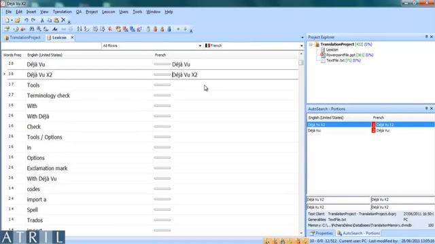The width and height of the screenshot is (435, 244).
Task: Switch to the TranslationProject tab
Action: pyautogui.click(x=22, y=38)
